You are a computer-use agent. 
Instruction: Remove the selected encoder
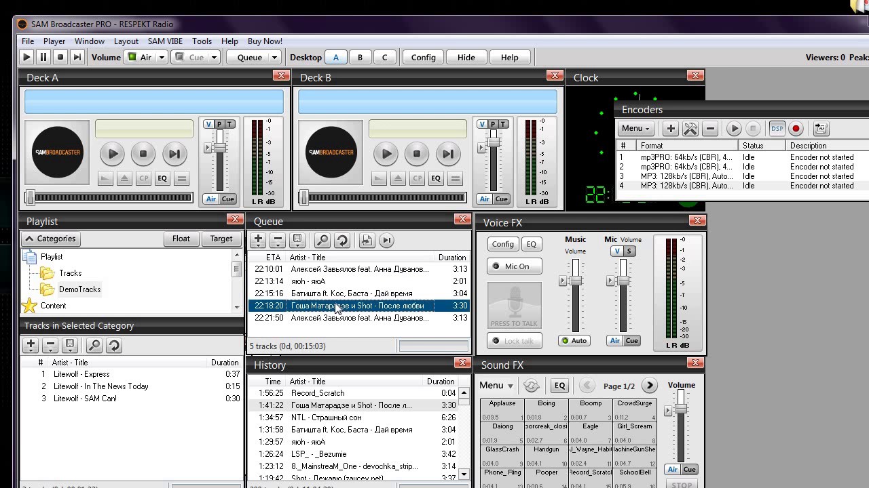710,128
